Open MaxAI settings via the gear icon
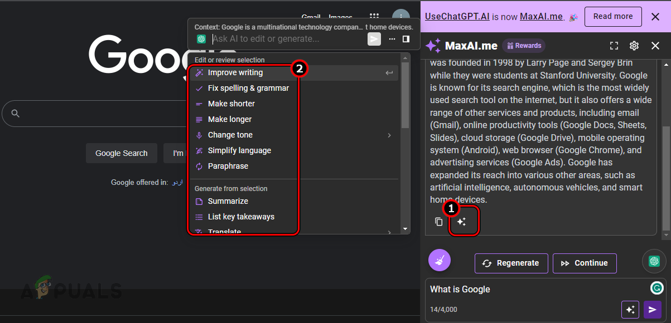The width and height of the screenshot is (671, 323). click(634, 46)
